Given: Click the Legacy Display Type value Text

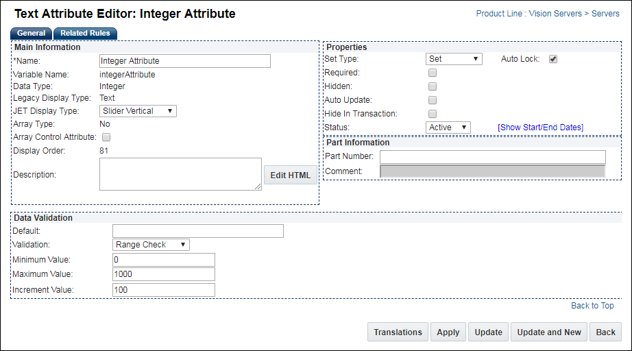Looking at the screenshot, I should (x=107, y=98).
